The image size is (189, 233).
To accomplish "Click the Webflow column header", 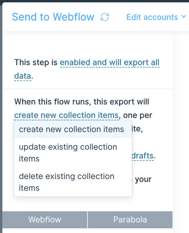I will (x=45, y=220).
